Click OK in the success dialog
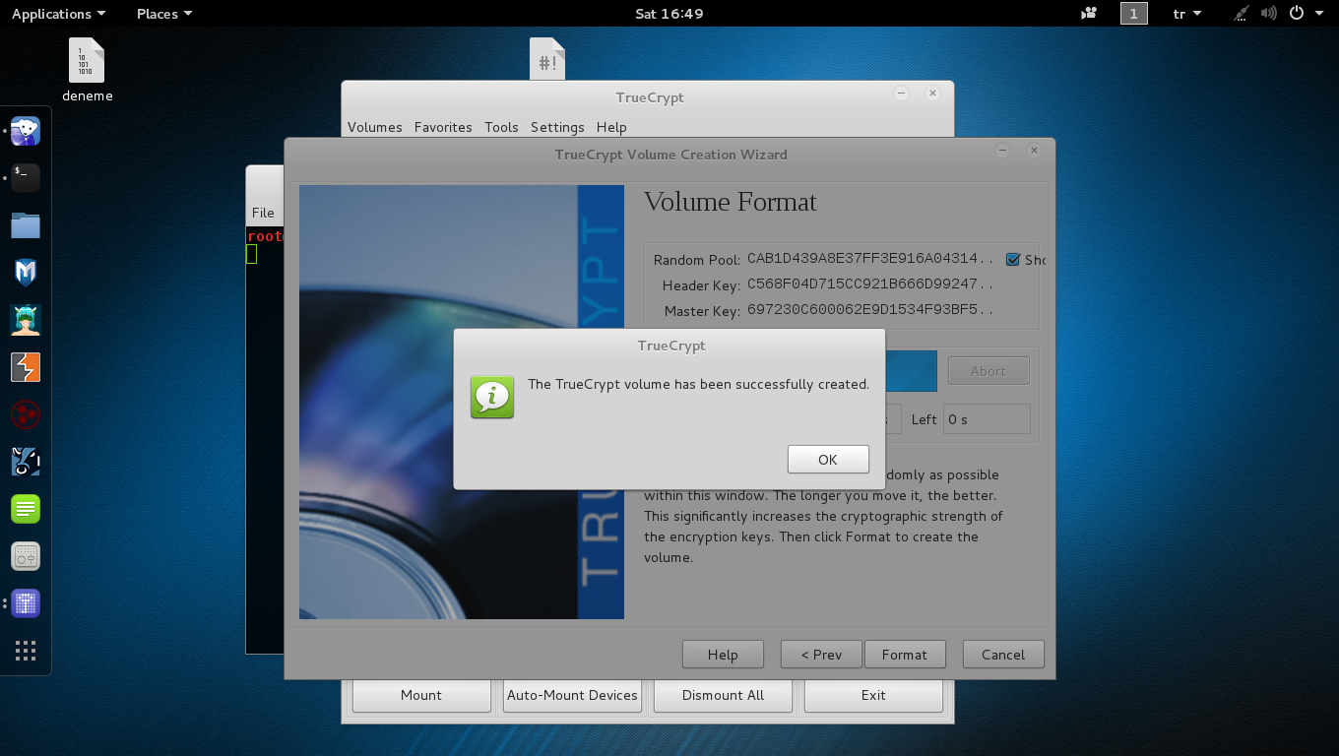 point(828,460)
